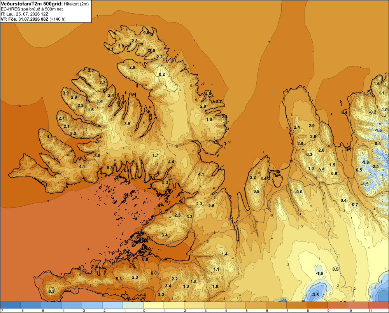Click the '2.1' temperature value
Viewport: 389px width, 313px height.
click(x=67, y=126)
